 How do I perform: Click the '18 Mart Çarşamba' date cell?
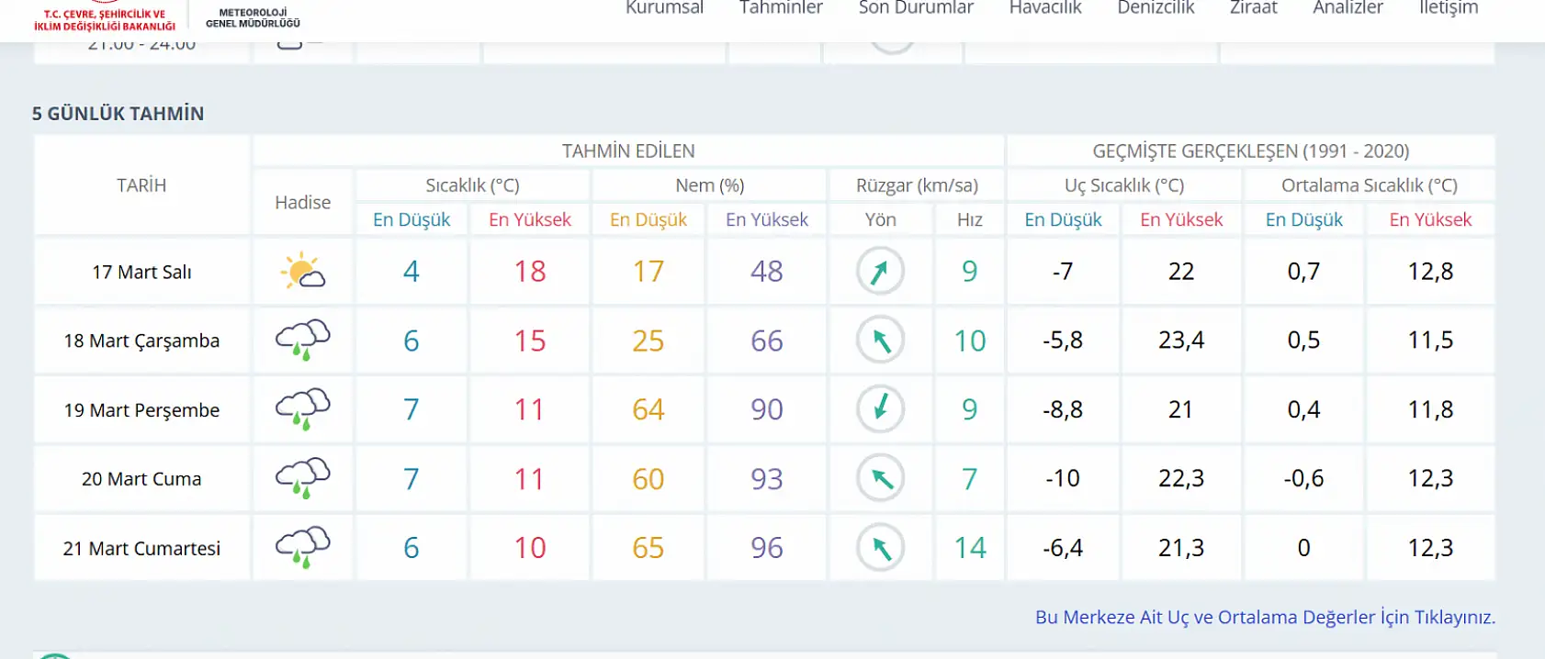click(x=141, y=341)
